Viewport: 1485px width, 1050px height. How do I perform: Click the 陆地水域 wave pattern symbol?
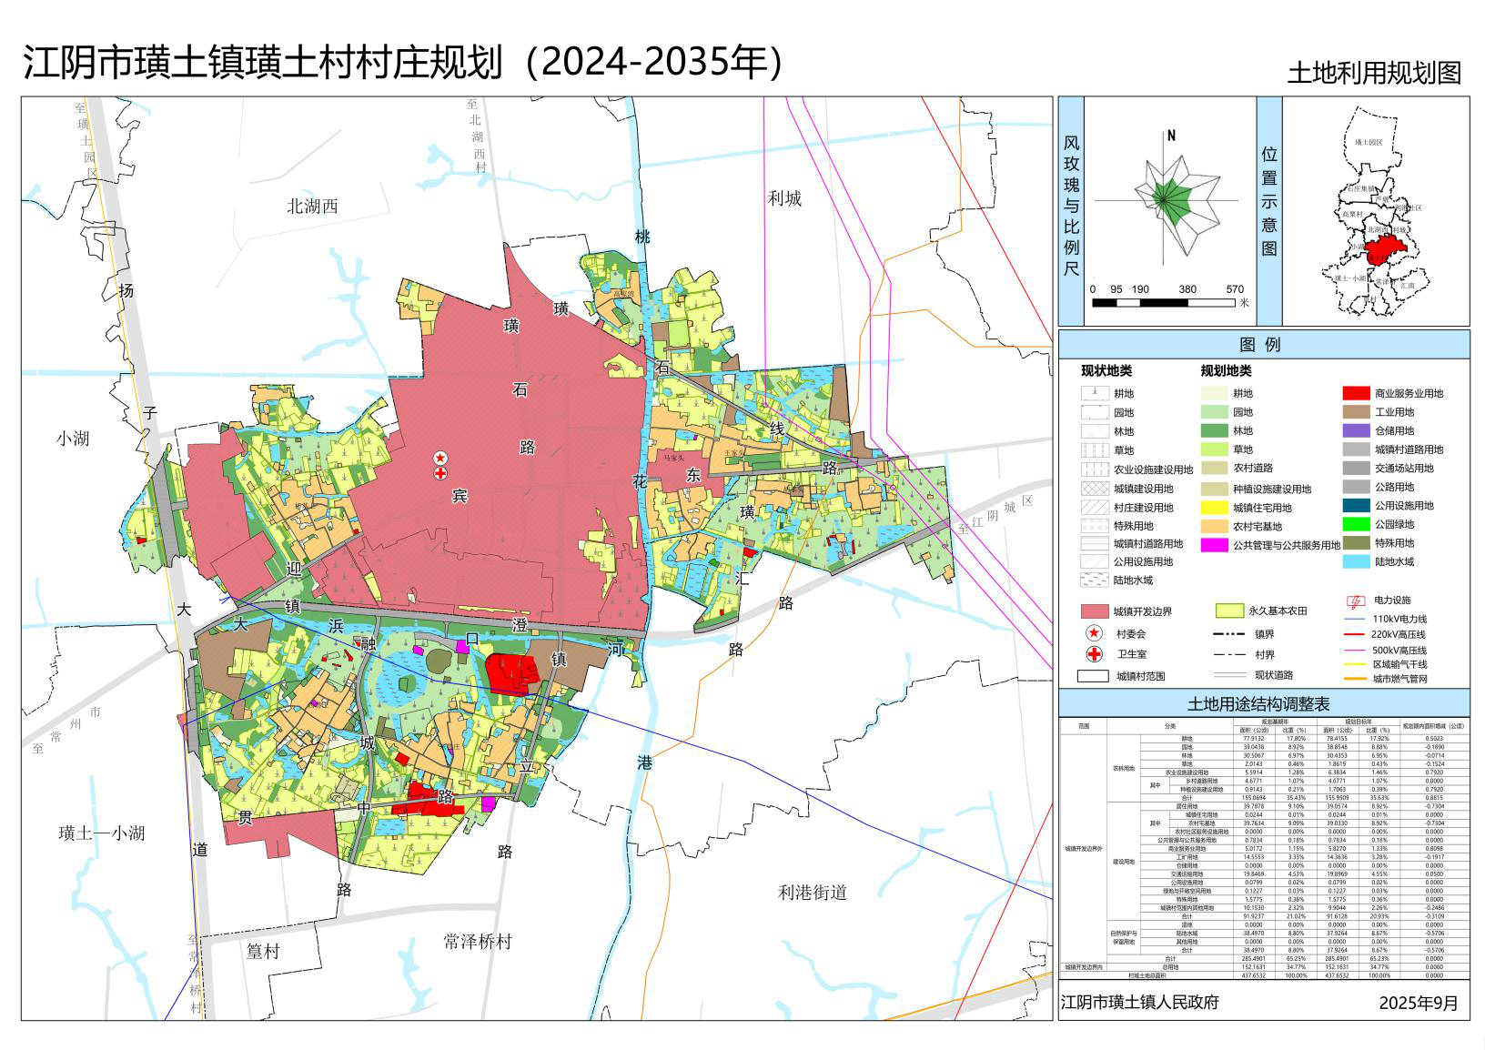pyautogui.click(x=1094, y=580)
